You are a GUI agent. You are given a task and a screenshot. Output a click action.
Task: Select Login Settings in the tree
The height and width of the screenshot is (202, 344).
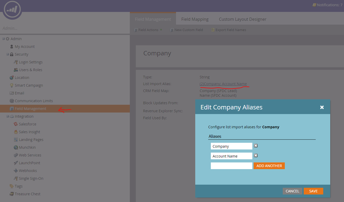(31, 62)
